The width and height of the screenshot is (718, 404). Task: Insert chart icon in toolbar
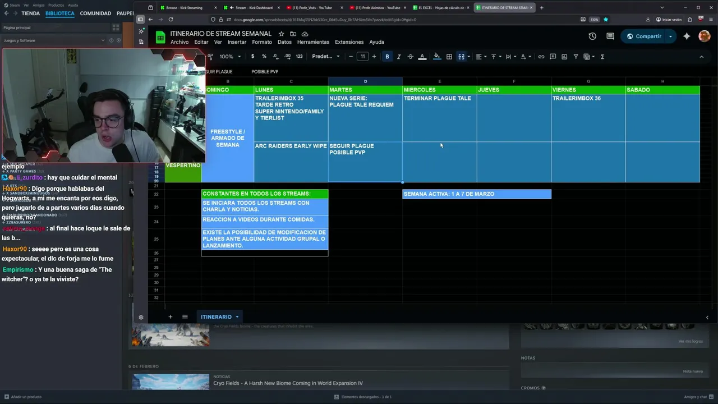(564, 57)
